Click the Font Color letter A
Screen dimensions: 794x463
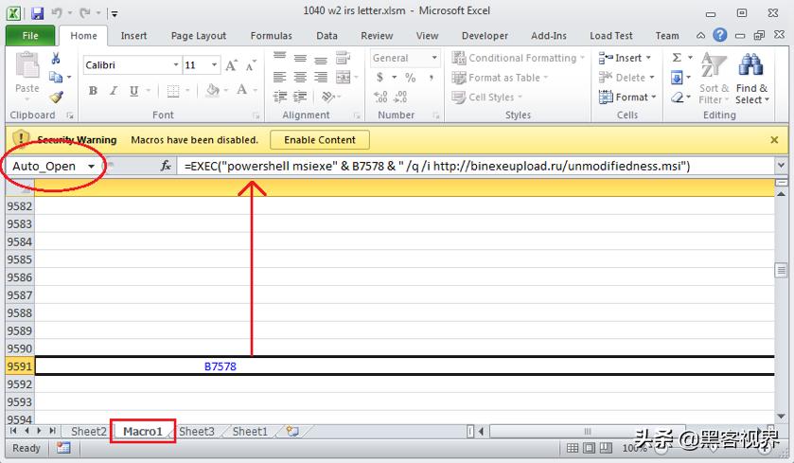coord(242,90)
